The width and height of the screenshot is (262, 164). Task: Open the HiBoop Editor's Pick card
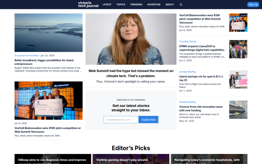click(x=53, y=159)
